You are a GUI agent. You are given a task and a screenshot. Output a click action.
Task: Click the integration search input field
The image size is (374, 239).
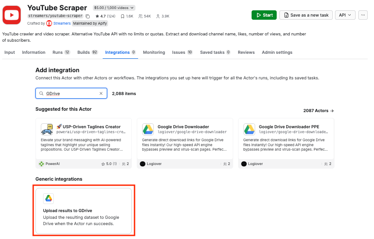tap(71, 93)
